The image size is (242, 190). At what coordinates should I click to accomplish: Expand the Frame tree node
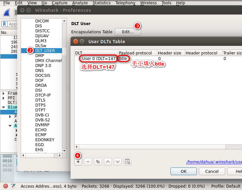4,93
